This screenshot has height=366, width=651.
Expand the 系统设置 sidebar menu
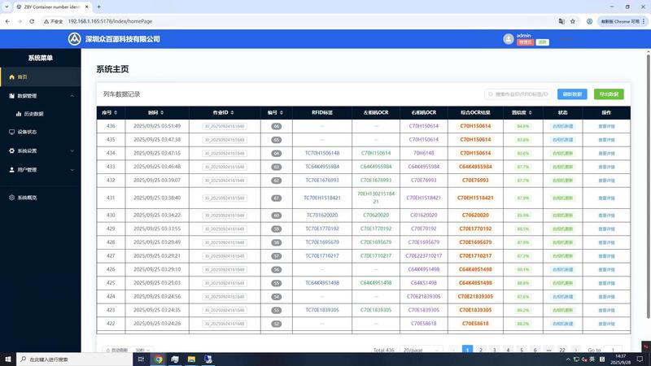coord(41,150)
